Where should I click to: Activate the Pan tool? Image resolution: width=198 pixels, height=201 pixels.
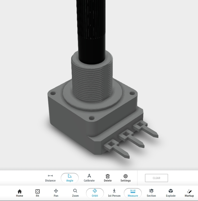56,193
